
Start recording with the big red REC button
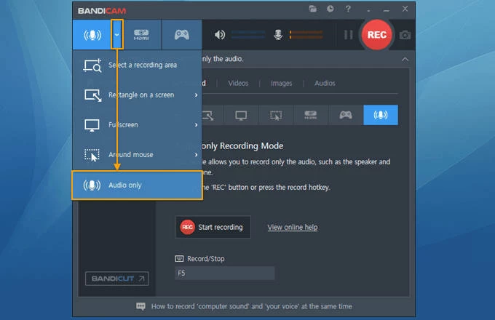(376, 35)
